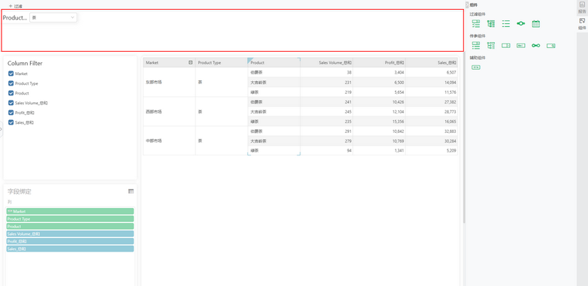Pick the tree filter component in 过滤组件
This screenshot has height=286, width=588.
coord(491,24)
